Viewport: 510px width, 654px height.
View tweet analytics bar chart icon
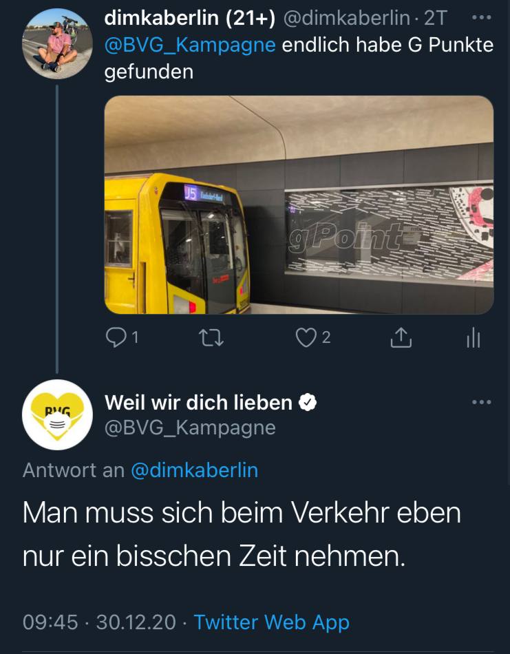click(474, 338)
